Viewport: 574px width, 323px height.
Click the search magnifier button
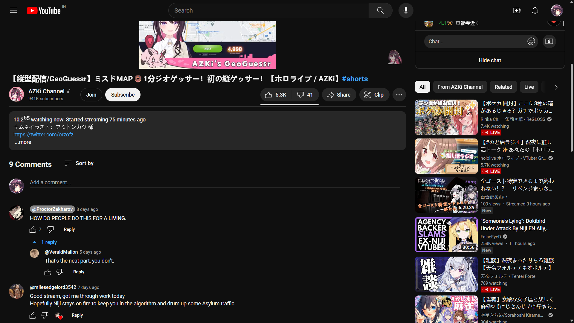[380, 10]
